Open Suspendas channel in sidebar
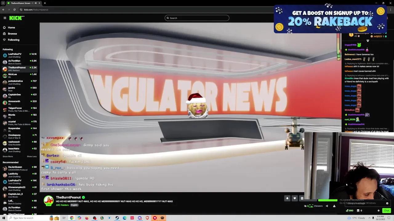 [x=20, y=130]
